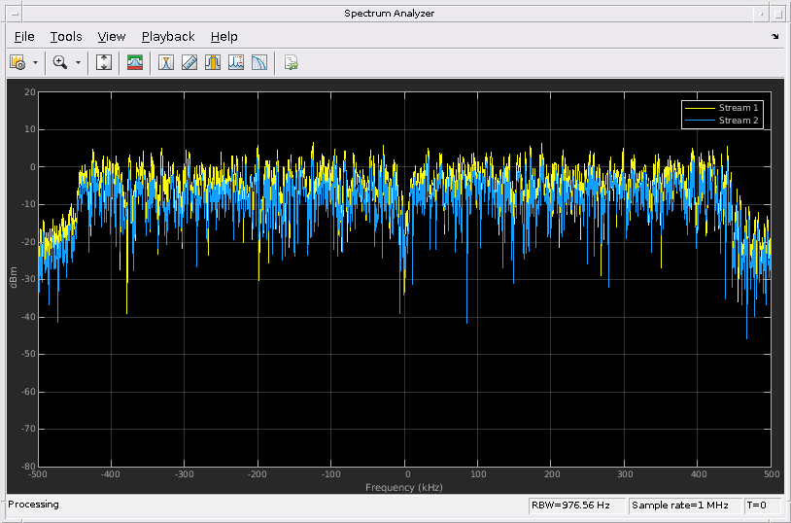Open Spectrum Settings from the toolbar
The image size is (791, 523).
[136, 62]
